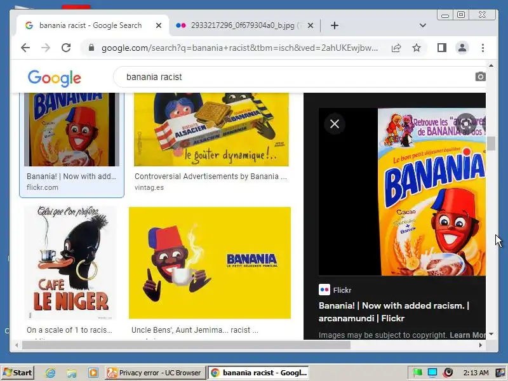The image size is (508, 381).
Task: Open 'Uncle Bens', Aunt Jemima... racist' caption
Action: [x=195, y=330]
